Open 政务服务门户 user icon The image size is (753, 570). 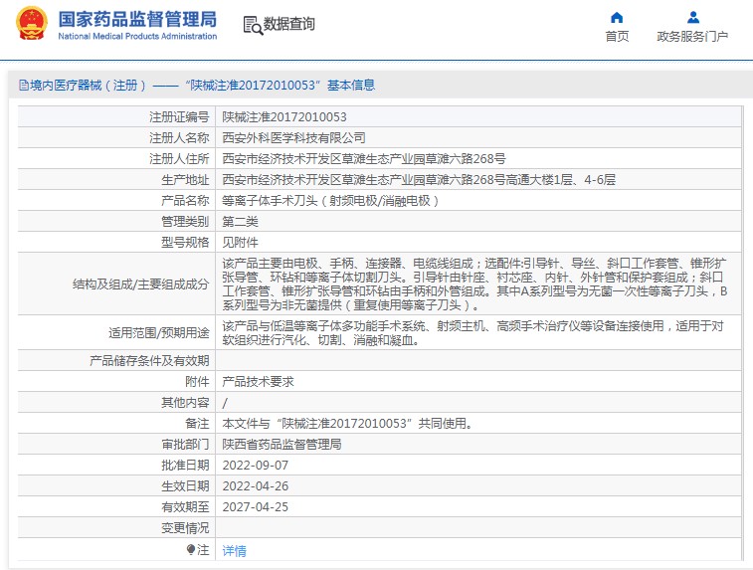693,18
